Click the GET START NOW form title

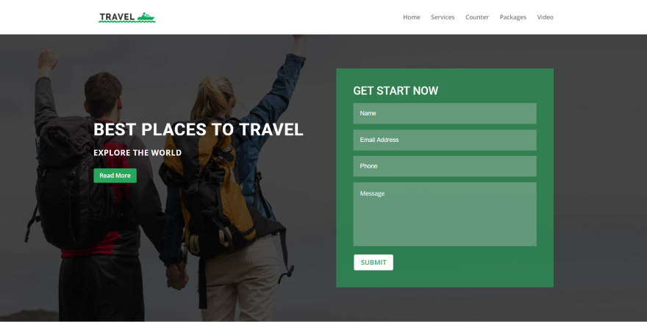coord(396,91)
